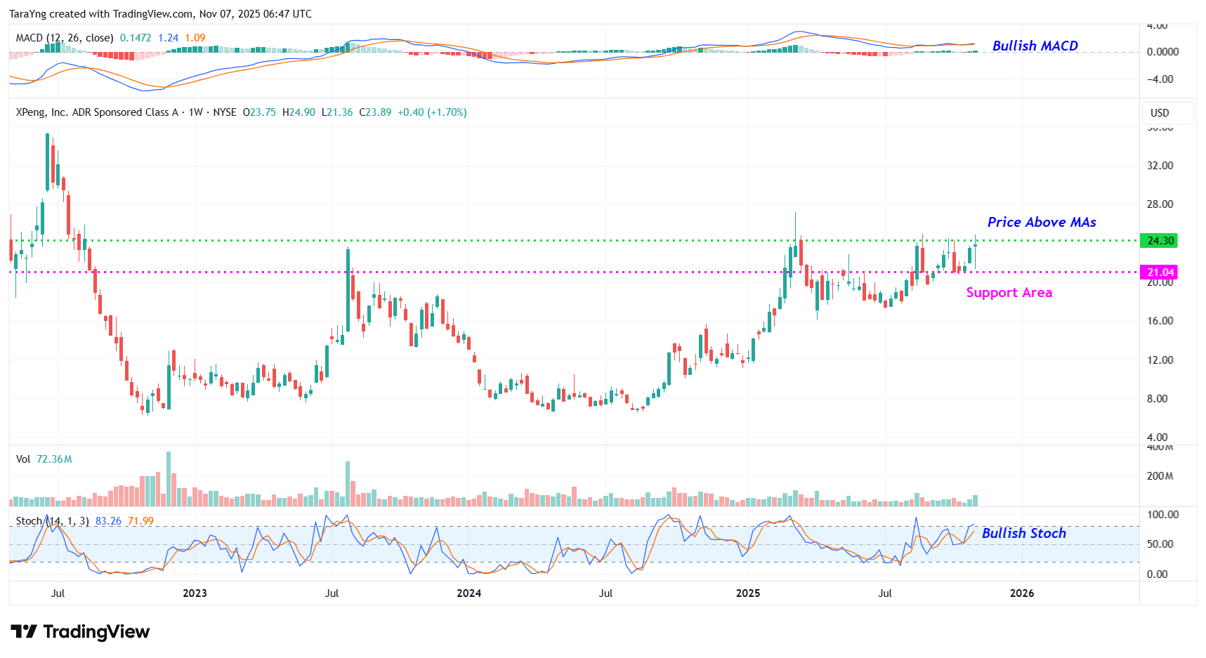Click the MACD (12, 26, close) legend
The width and height of the screenshot is (1206, 658).
point(65,38)
